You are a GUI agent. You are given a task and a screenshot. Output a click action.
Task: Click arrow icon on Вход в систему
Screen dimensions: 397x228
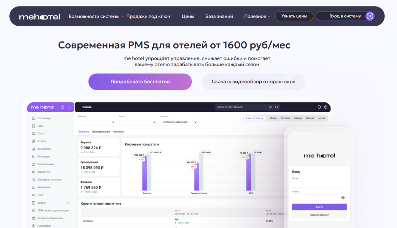(370, 16)
